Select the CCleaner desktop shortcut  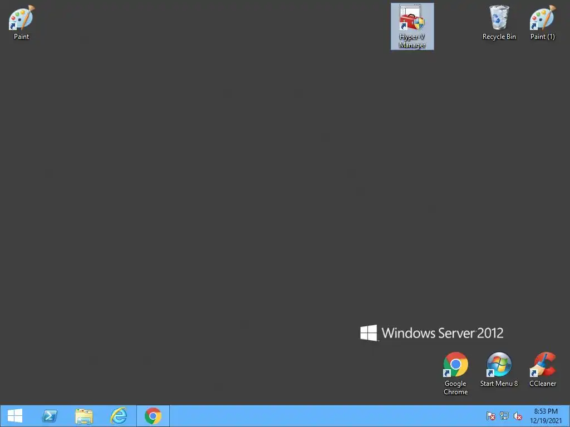(x=542, y=370)
